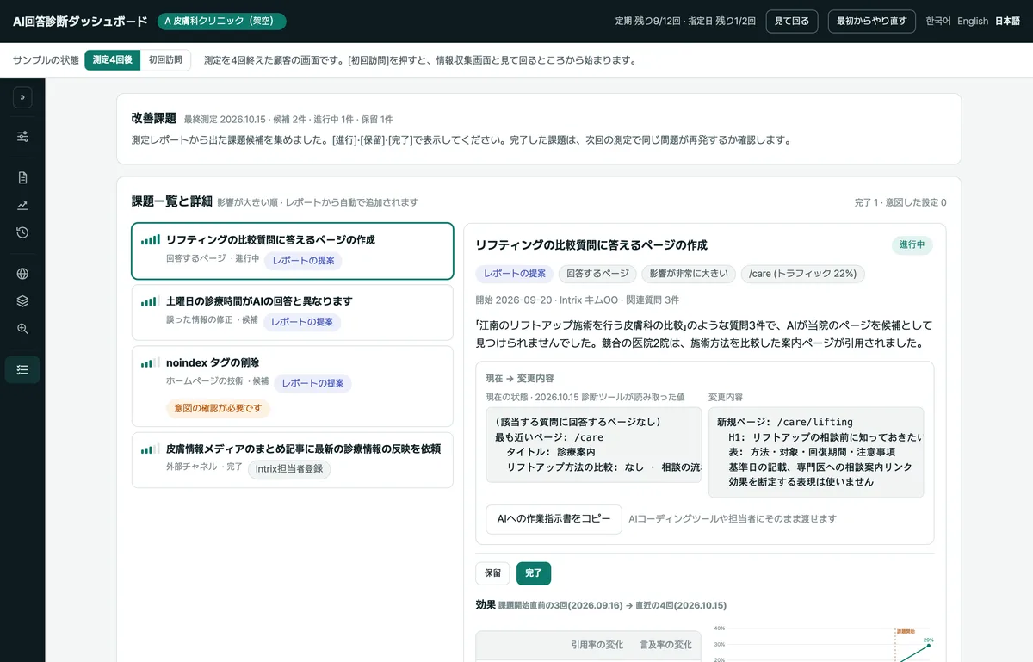Click the impact bars icon on リフティング card

click(151, 240)
